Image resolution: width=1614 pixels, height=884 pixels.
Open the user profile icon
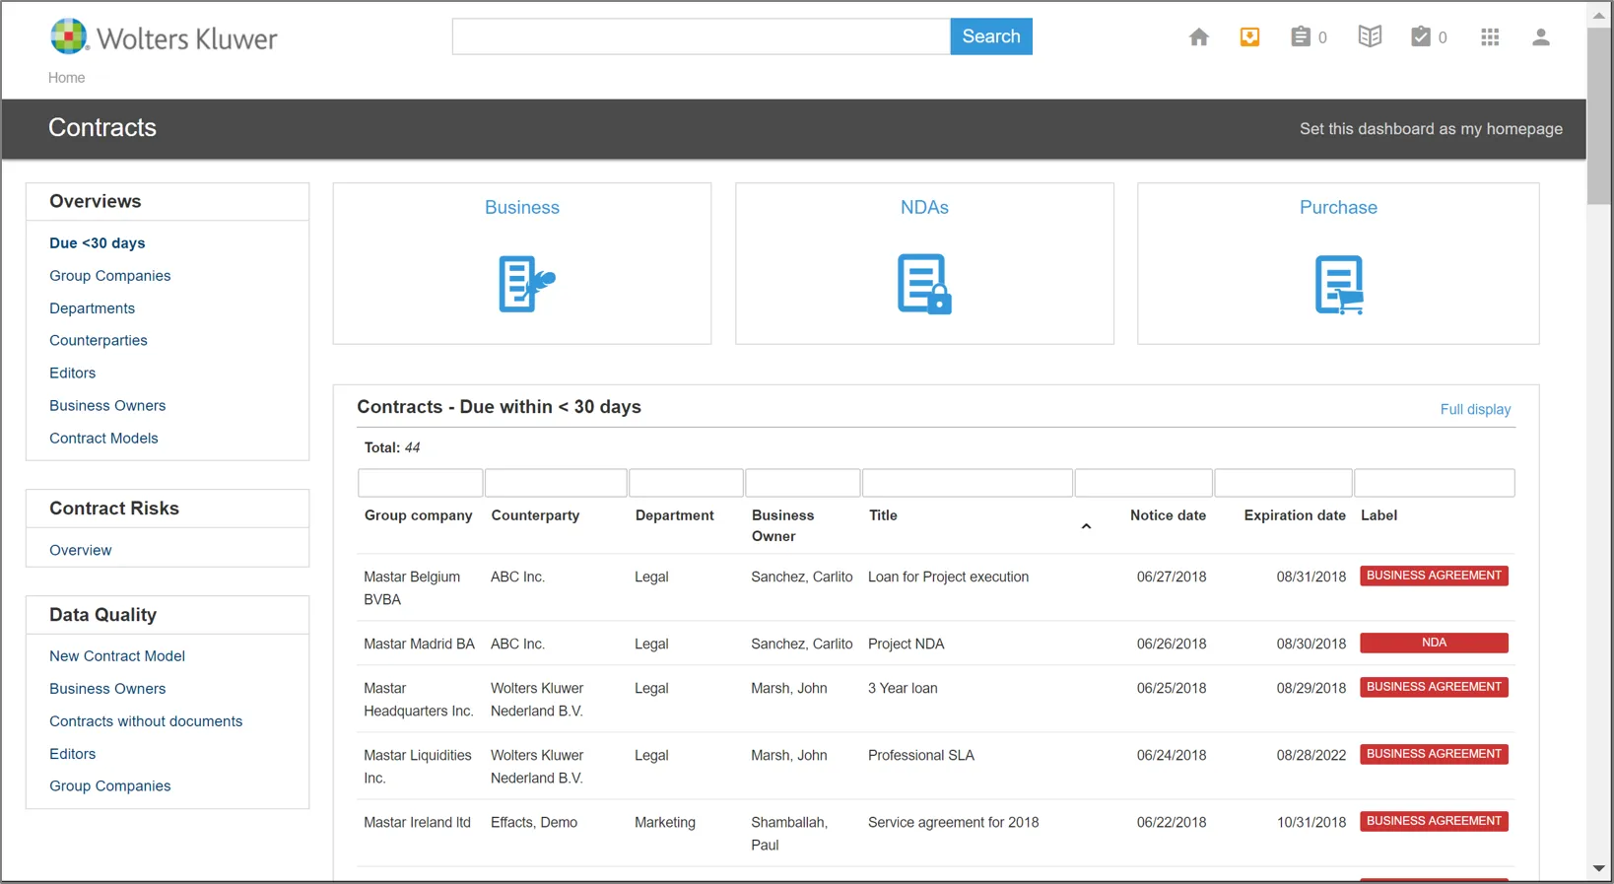coord(1541,37)
